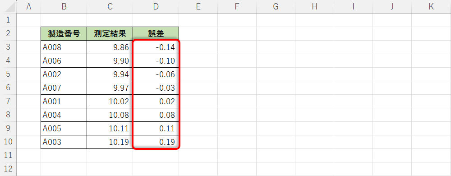Select cell containing A007
The width and height of the screenshot is (451, 176).
point(64,88)
